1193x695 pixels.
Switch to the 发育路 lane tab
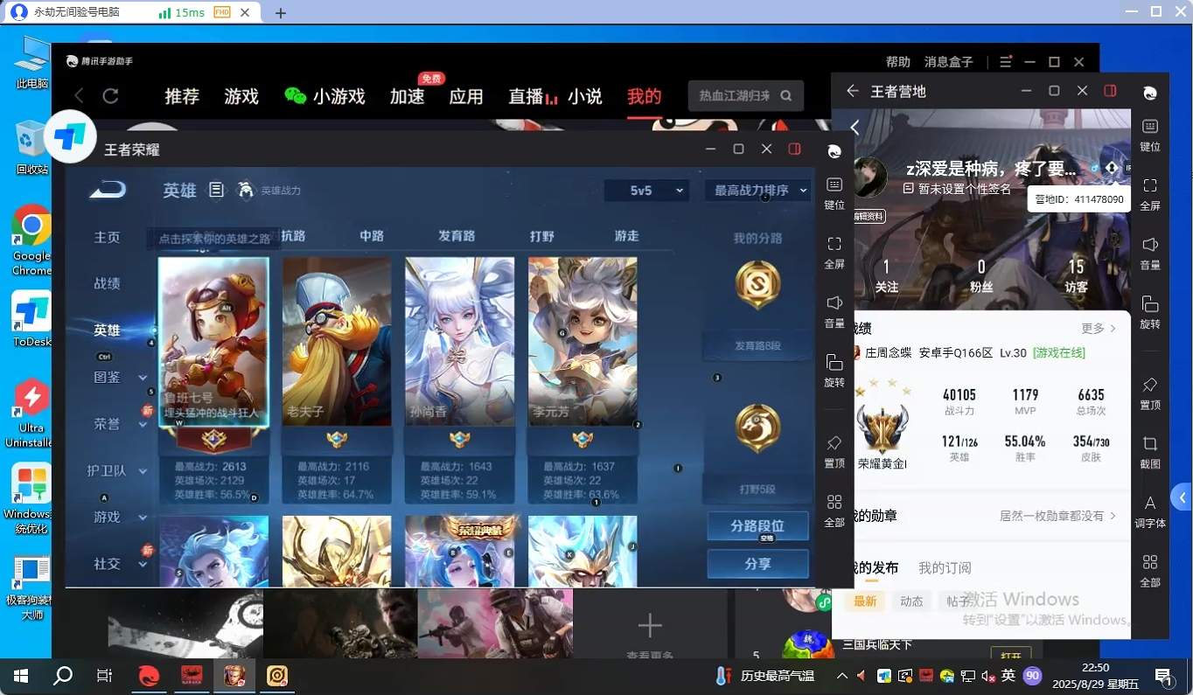457,236
